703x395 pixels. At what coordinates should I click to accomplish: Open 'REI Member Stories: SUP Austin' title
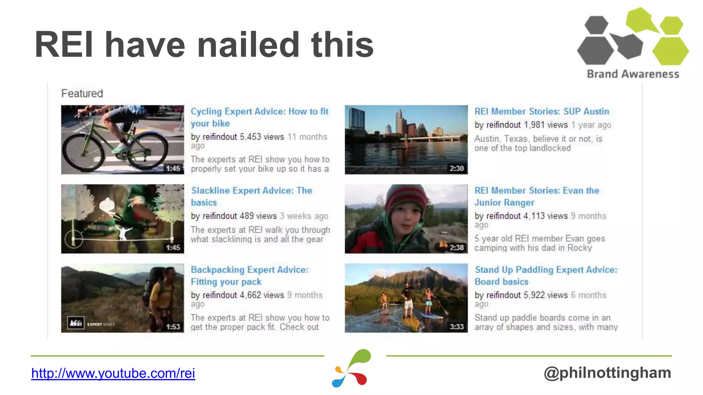coord(542,111)
